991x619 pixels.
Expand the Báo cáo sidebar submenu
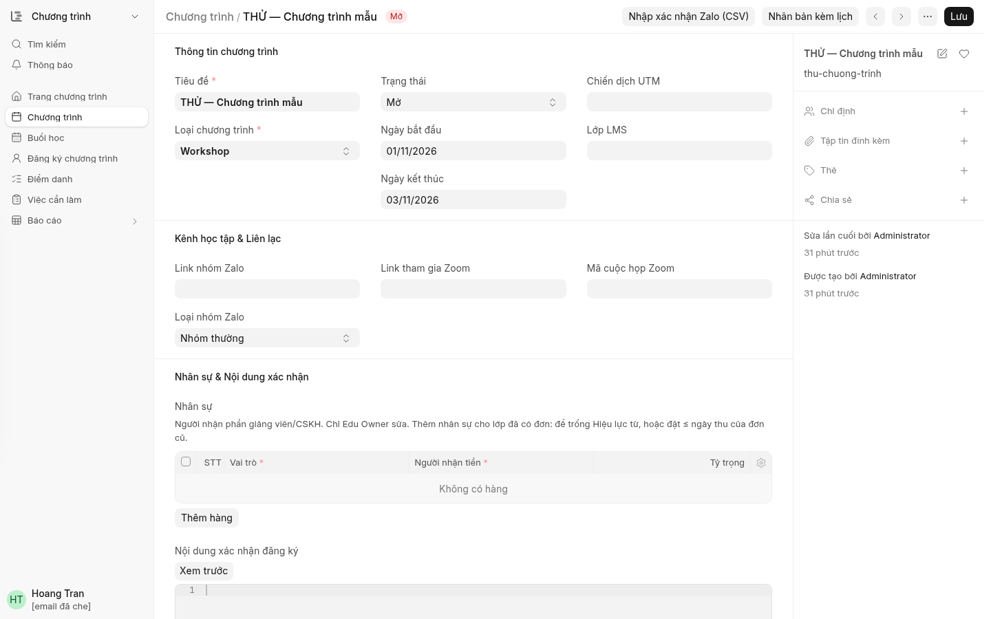click(135, 221)
